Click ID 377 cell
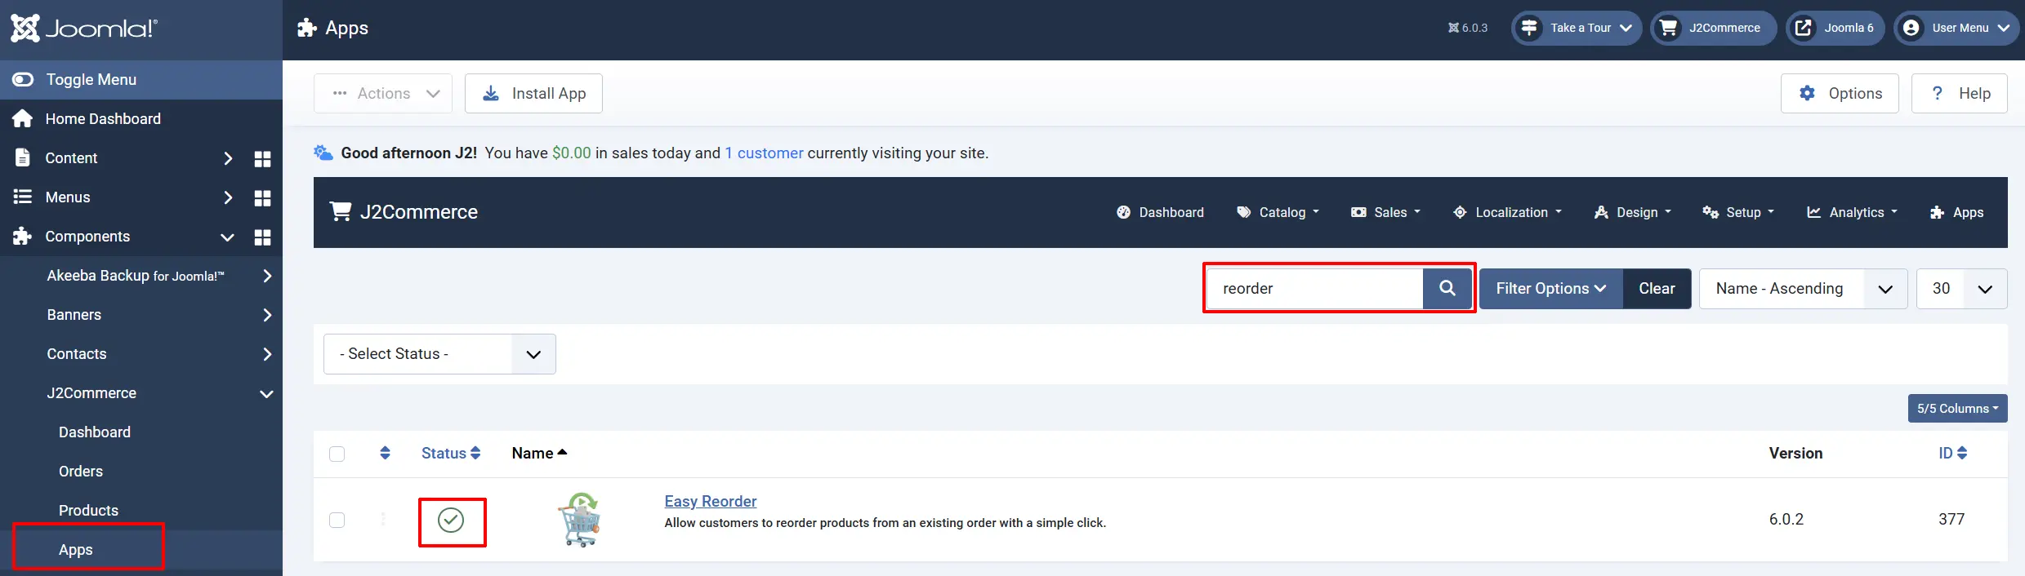2025x576 pixels. [1951, 520]
